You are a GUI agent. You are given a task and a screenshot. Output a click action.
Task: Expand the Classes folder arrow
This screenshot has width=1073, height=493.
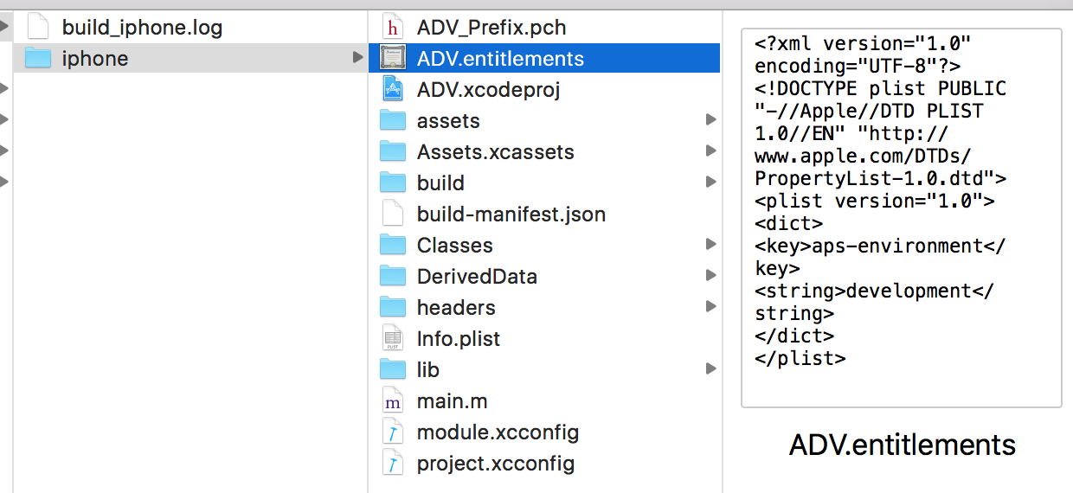pyautogui.click(x=710, y=245)
